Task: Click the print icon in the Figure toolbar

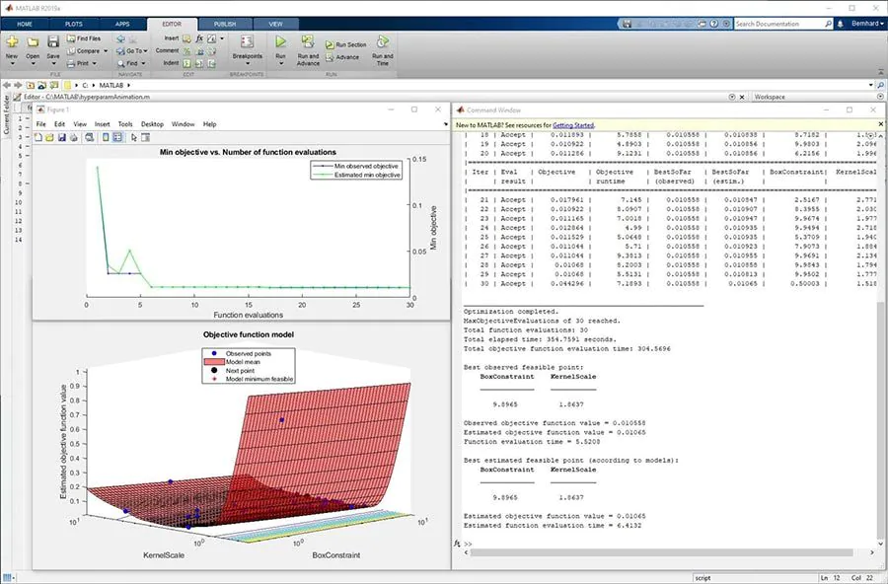Action: click(72, 137)
